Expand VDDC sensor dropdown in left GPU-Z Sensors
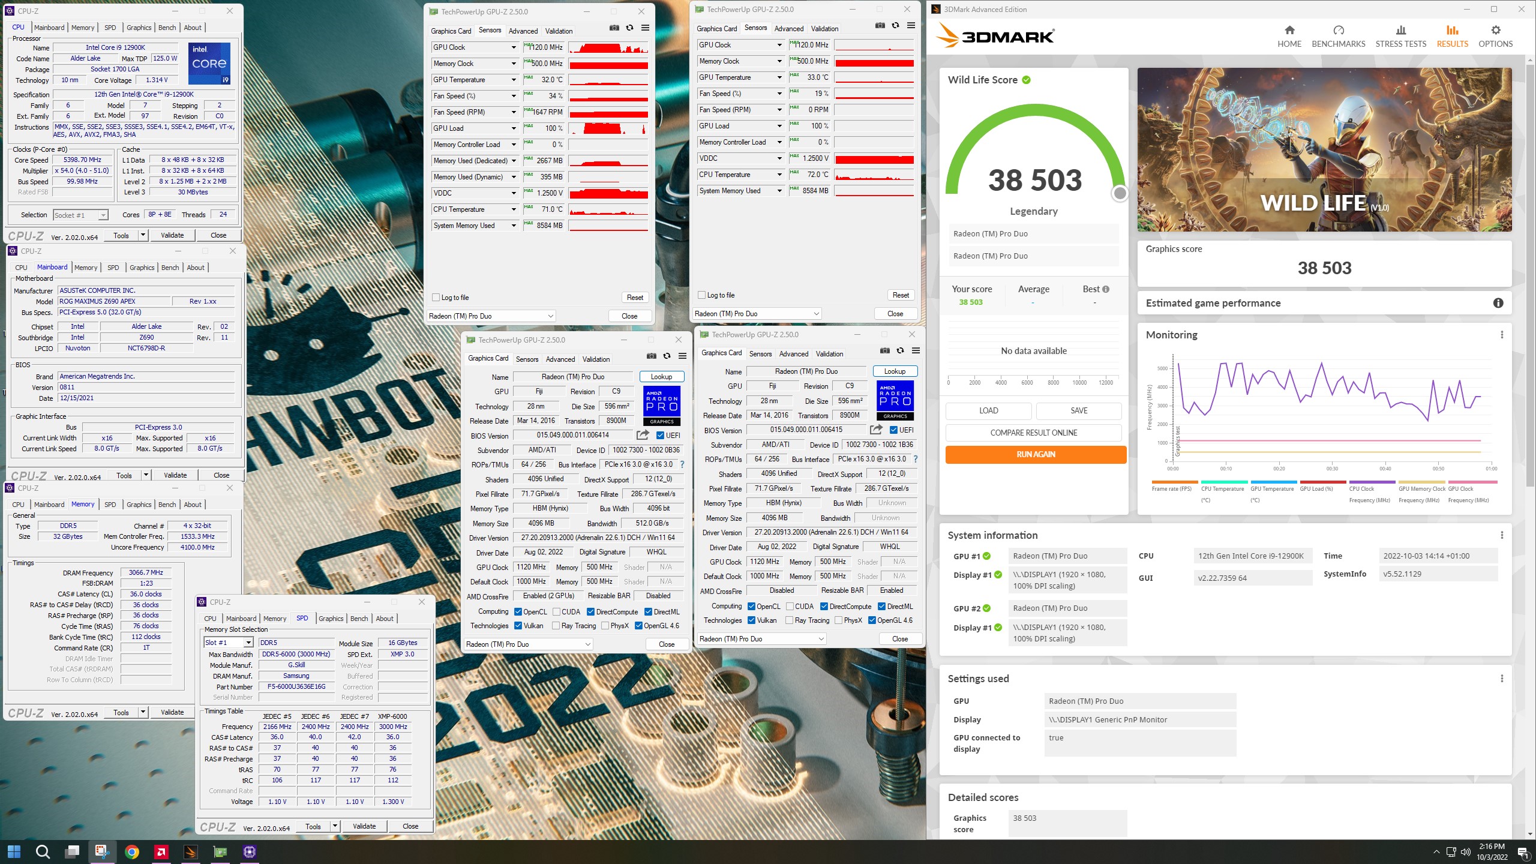The image size is (1536, 864). pos(514,193)
